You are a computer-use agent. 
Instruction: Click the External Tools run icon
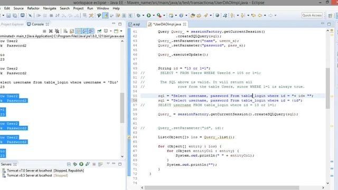point(159,15)
